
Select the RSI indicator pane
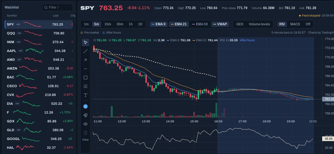point(282,24)
